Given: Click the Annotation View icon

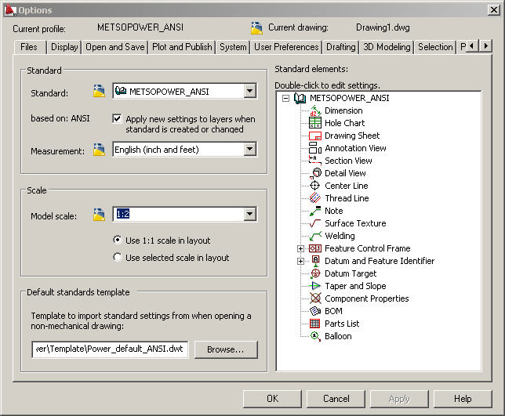Looking at the screenshot, I should pos(315,148).
